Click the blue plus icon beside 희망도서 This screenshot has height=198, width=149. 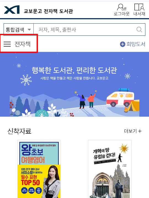pos(123,44)
